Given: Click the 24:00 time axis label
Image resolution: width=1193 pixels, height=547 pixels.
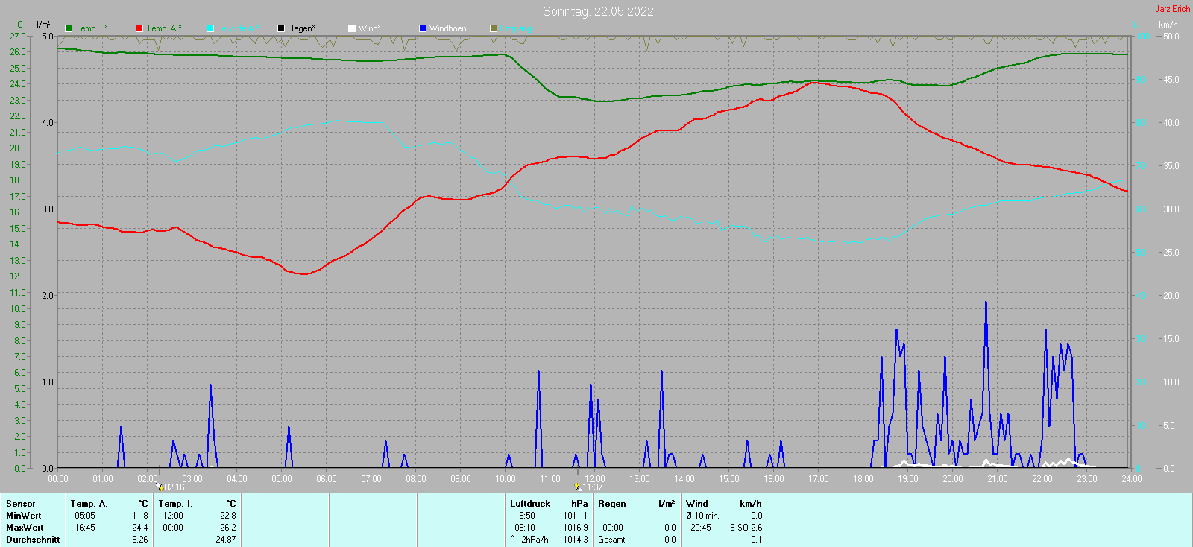Looking at the screenshot, I should point(1132,479).
